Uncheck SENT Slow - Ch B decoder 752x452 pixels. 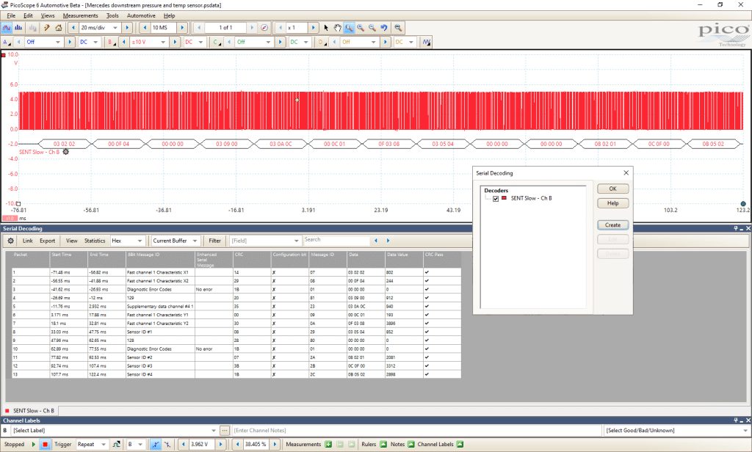tap(496, 198)
